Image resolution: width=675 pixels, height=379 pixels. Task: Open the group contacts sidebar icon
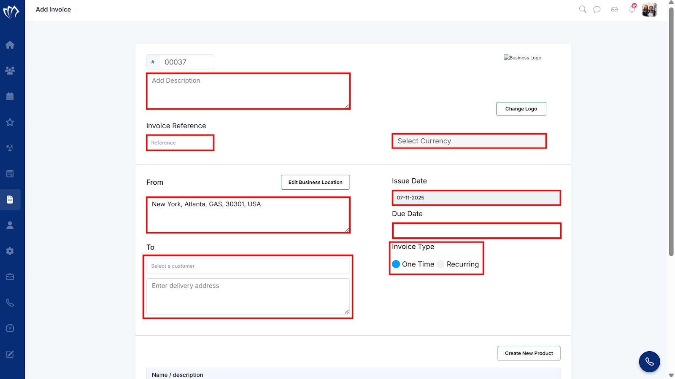click(10, 70)
